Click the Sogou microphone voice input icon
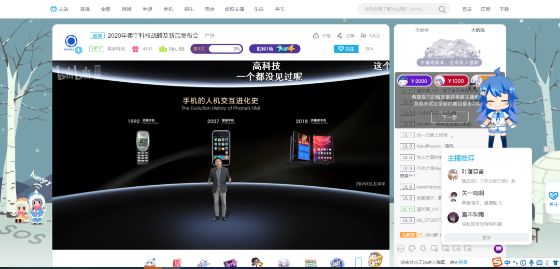The width and height of the screenshot is (560, 269). (x=531, y=263)
